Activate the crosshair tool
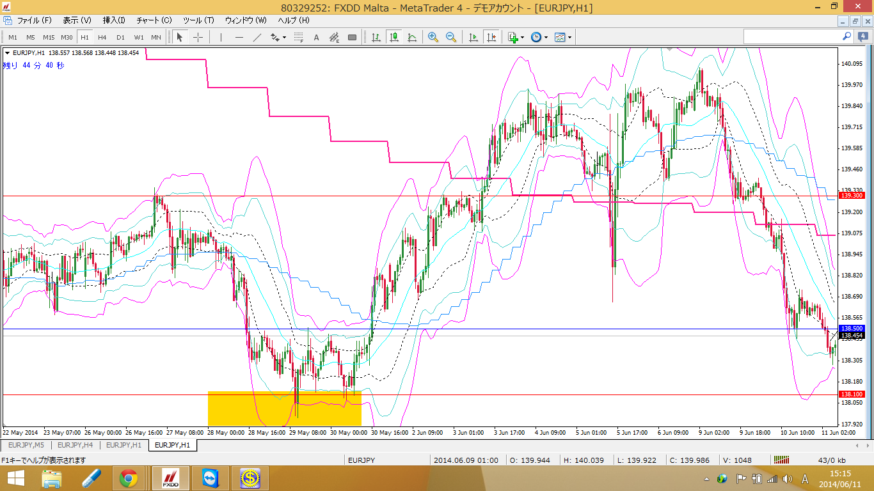This screenshot has height=491, width=874. (x=198, y=37)
